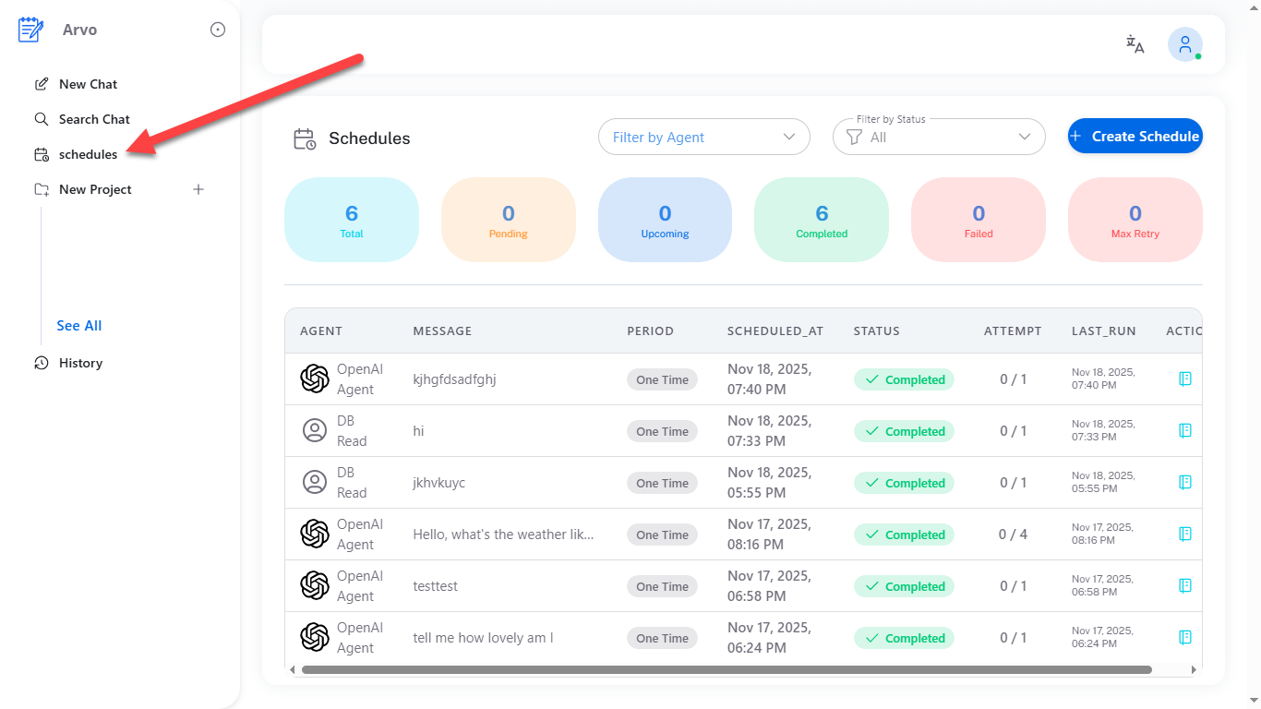The height and width of the screenshot is (709, 1261).
Task: Collapse sidebar using the circle icon
Action: (x=218, y=30)
